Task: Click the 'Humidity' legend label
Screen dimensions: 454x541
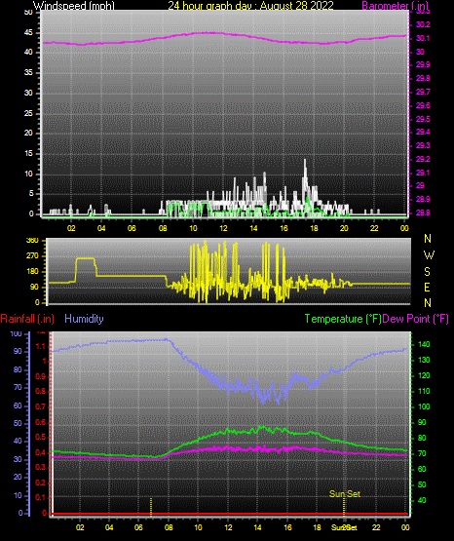Action: click(84, 319)
